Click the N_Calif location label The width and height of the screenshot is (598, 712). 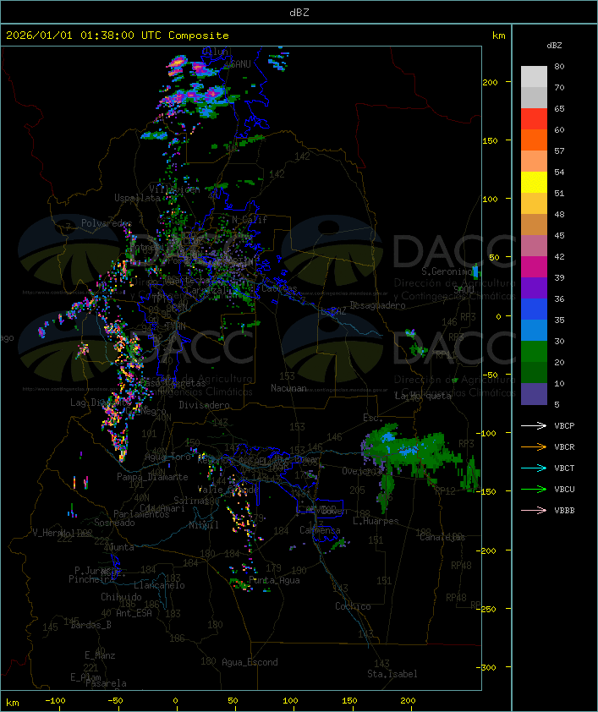pyautogui.click(x=250, y=220)
